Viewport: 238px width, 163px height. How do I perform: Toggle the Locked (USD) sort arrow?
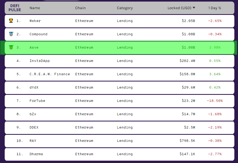coord(194,8)
